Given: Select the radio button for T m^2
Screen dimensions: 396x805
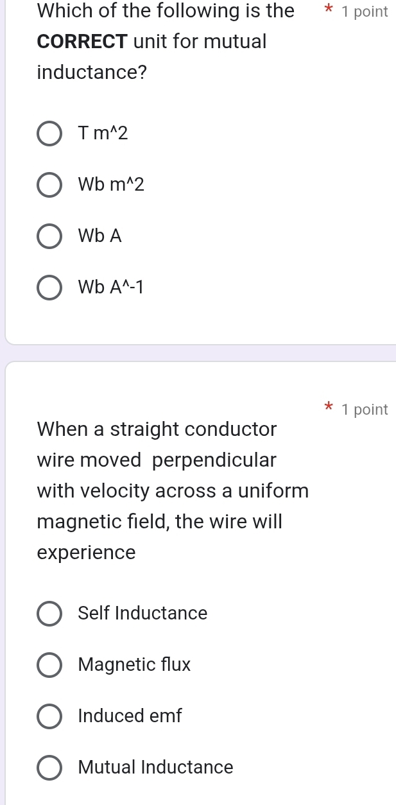Looking at the screenshot, I should [49, 134].
